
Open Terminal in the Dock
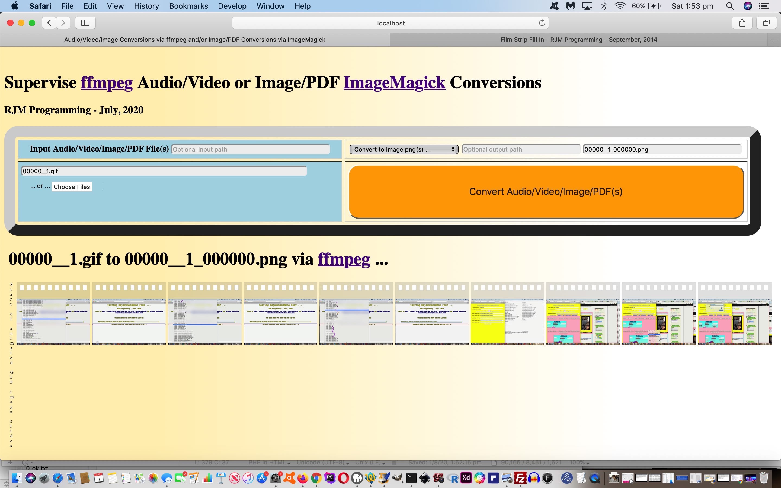(411, 478)
